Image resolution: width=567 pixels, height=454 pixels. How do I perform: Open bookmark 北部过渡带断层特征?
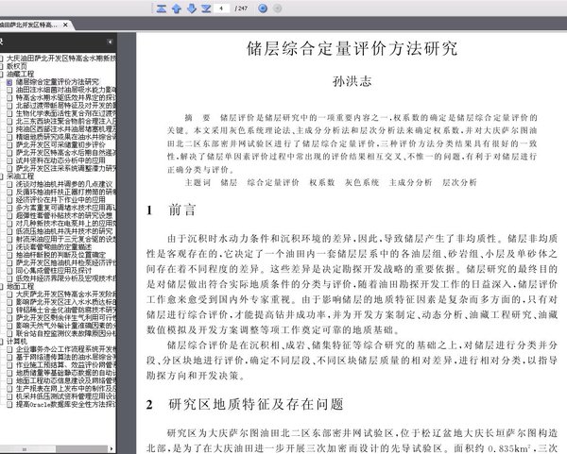[x=66, y=106]
